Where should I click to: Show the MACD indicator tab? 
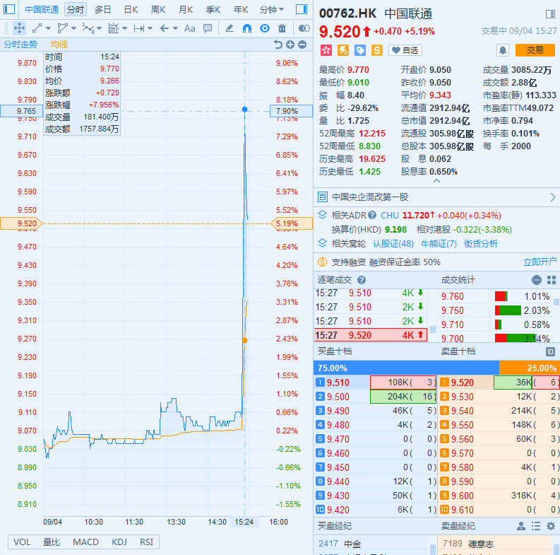point(85,542)
